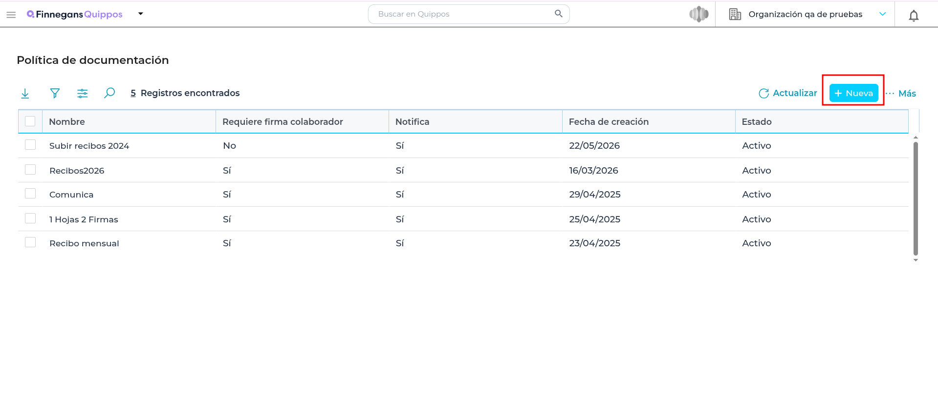Click the date 29/04/2025
Image resolution: width=938 pixels, height=396 pixels.
coord(595,194)
